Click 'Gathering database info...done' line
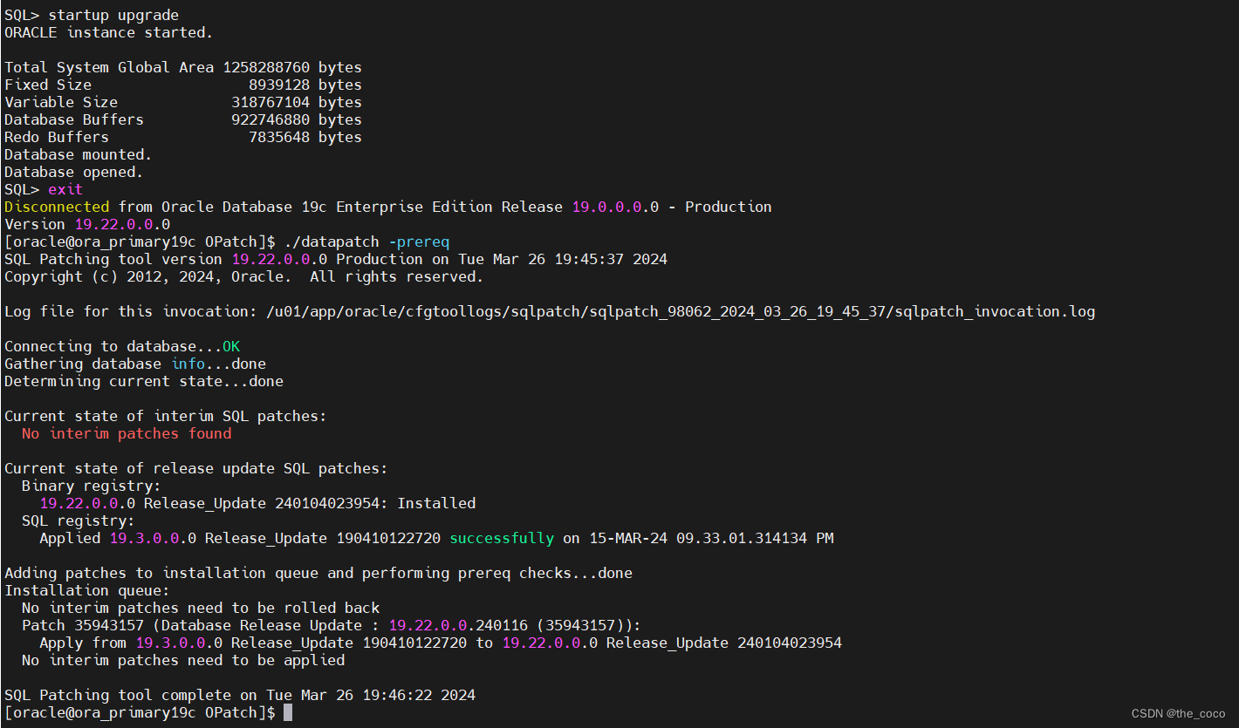 click(135, 364)
